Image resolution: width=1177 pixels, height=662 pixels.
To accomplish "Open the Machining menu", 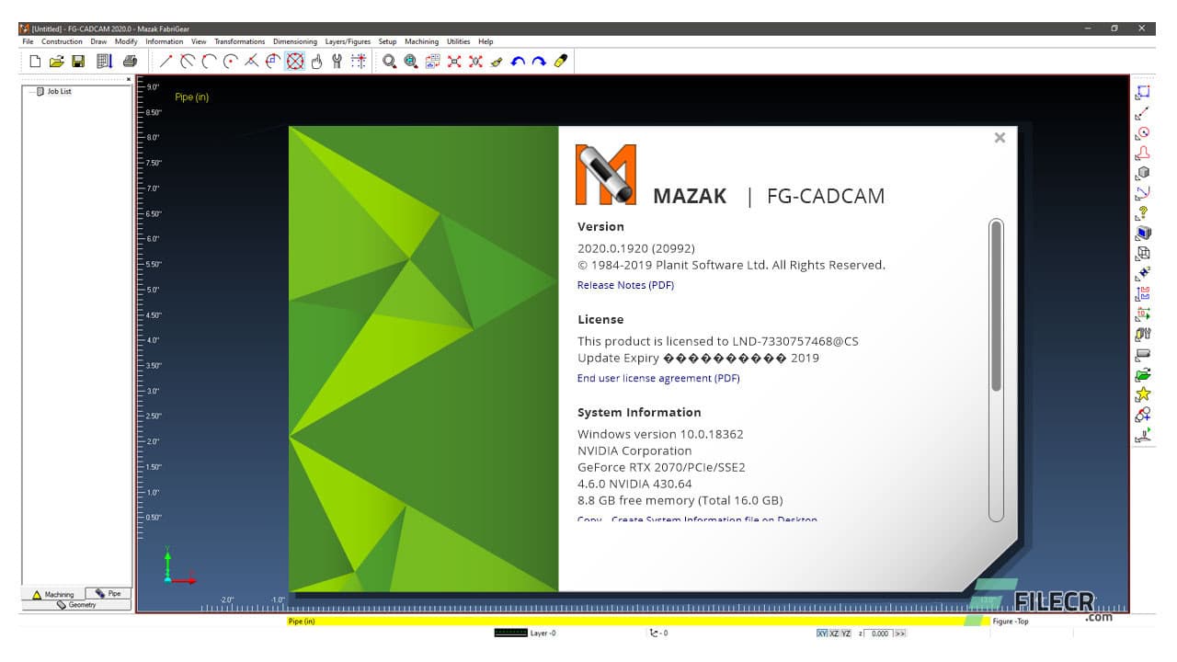I will pyautogui.click(x=421, y=40).
